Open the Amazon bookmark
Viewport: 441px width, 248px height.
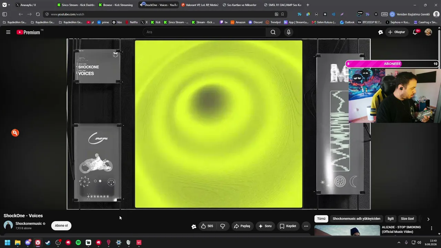pyautogui.click(x=238, y=22)
